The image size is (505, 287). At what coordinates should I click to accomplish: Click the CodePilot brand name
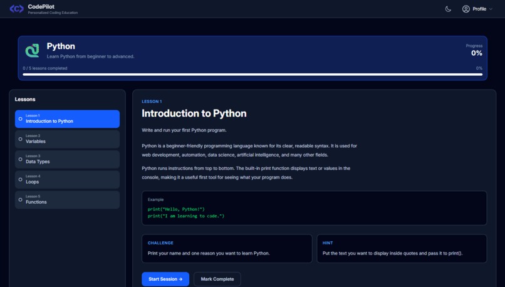click(41, 6)
